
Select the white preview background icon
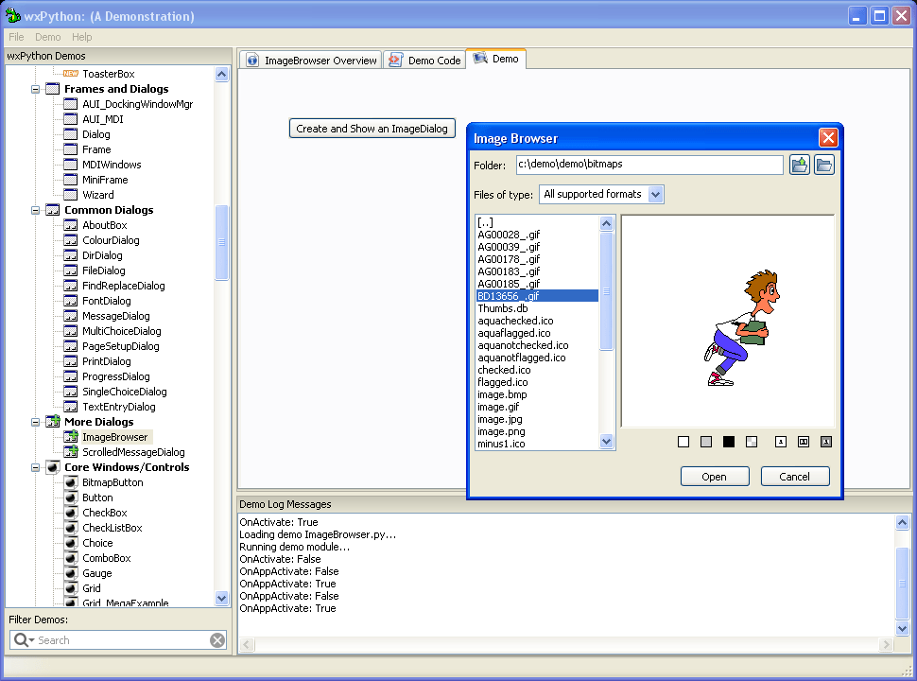pos(683,442)
